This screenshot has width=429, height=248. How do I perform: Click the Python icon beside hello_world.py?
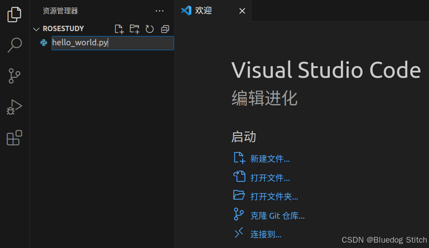tap(44, 43)
